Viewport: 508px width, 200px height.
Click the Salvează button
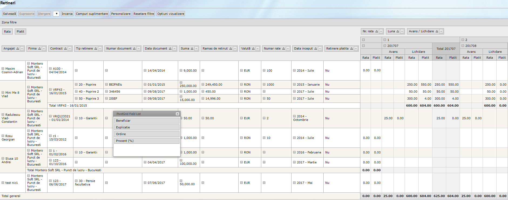[x=9, y=14]
